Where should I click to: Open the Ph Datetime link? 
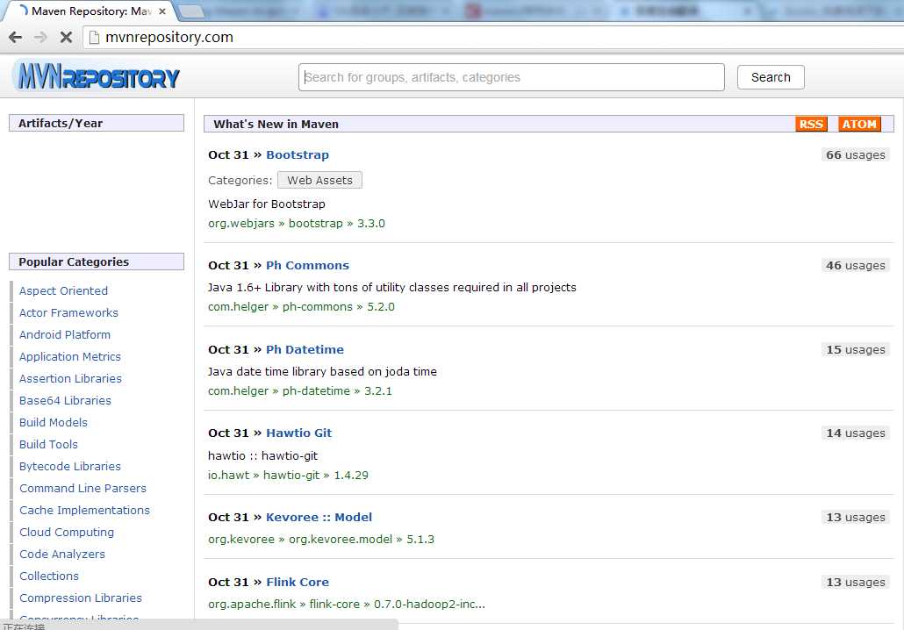click(305, 349)
